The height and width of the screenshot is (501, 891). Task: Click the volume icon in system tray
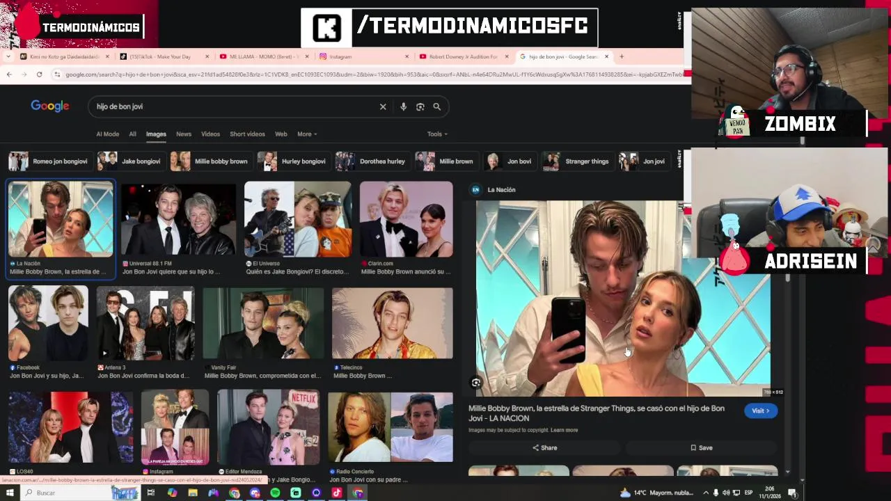point(726,493)
